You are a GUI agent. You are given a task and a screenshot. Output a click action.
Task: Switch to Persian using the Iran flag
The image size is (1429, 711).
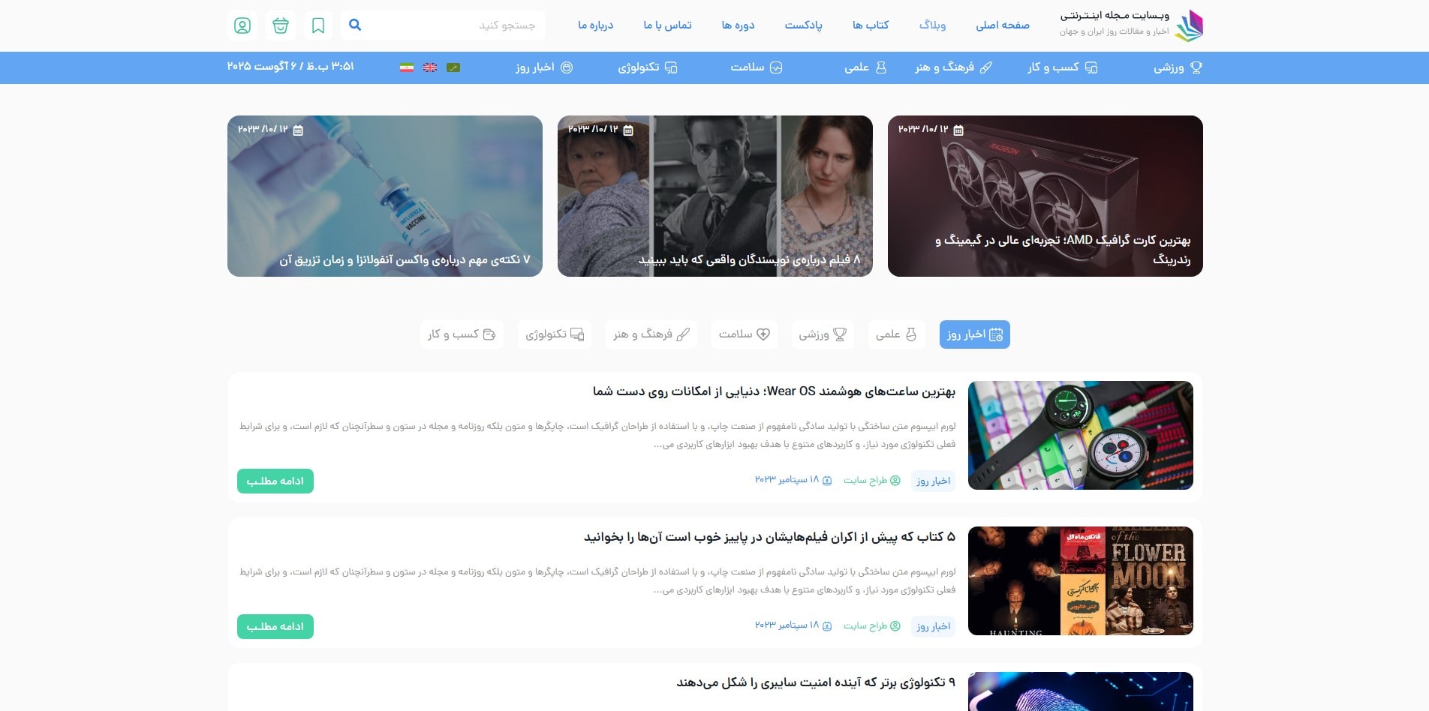405,67
